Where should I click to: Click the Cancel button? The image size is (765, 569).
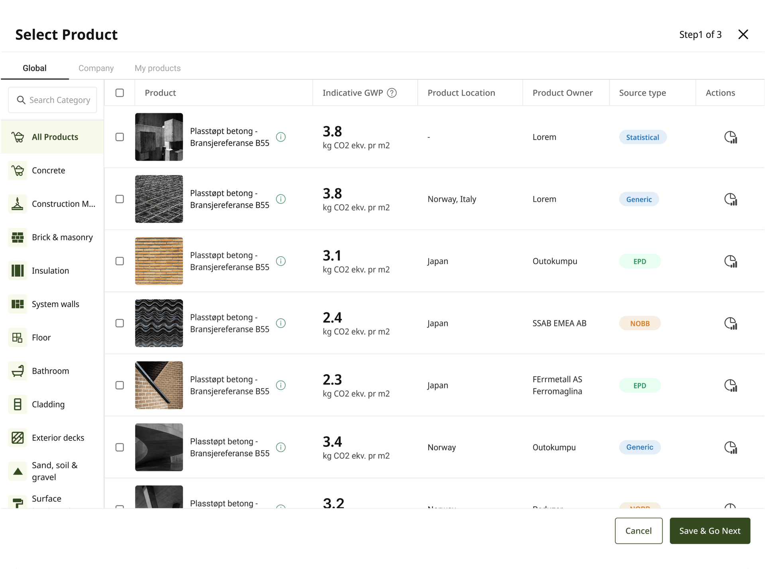[x=638, y=531]
